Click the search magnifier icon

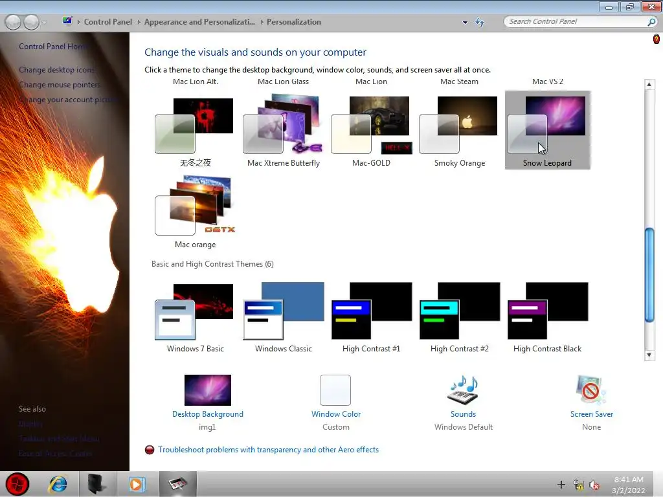click(x=651, y=21)
